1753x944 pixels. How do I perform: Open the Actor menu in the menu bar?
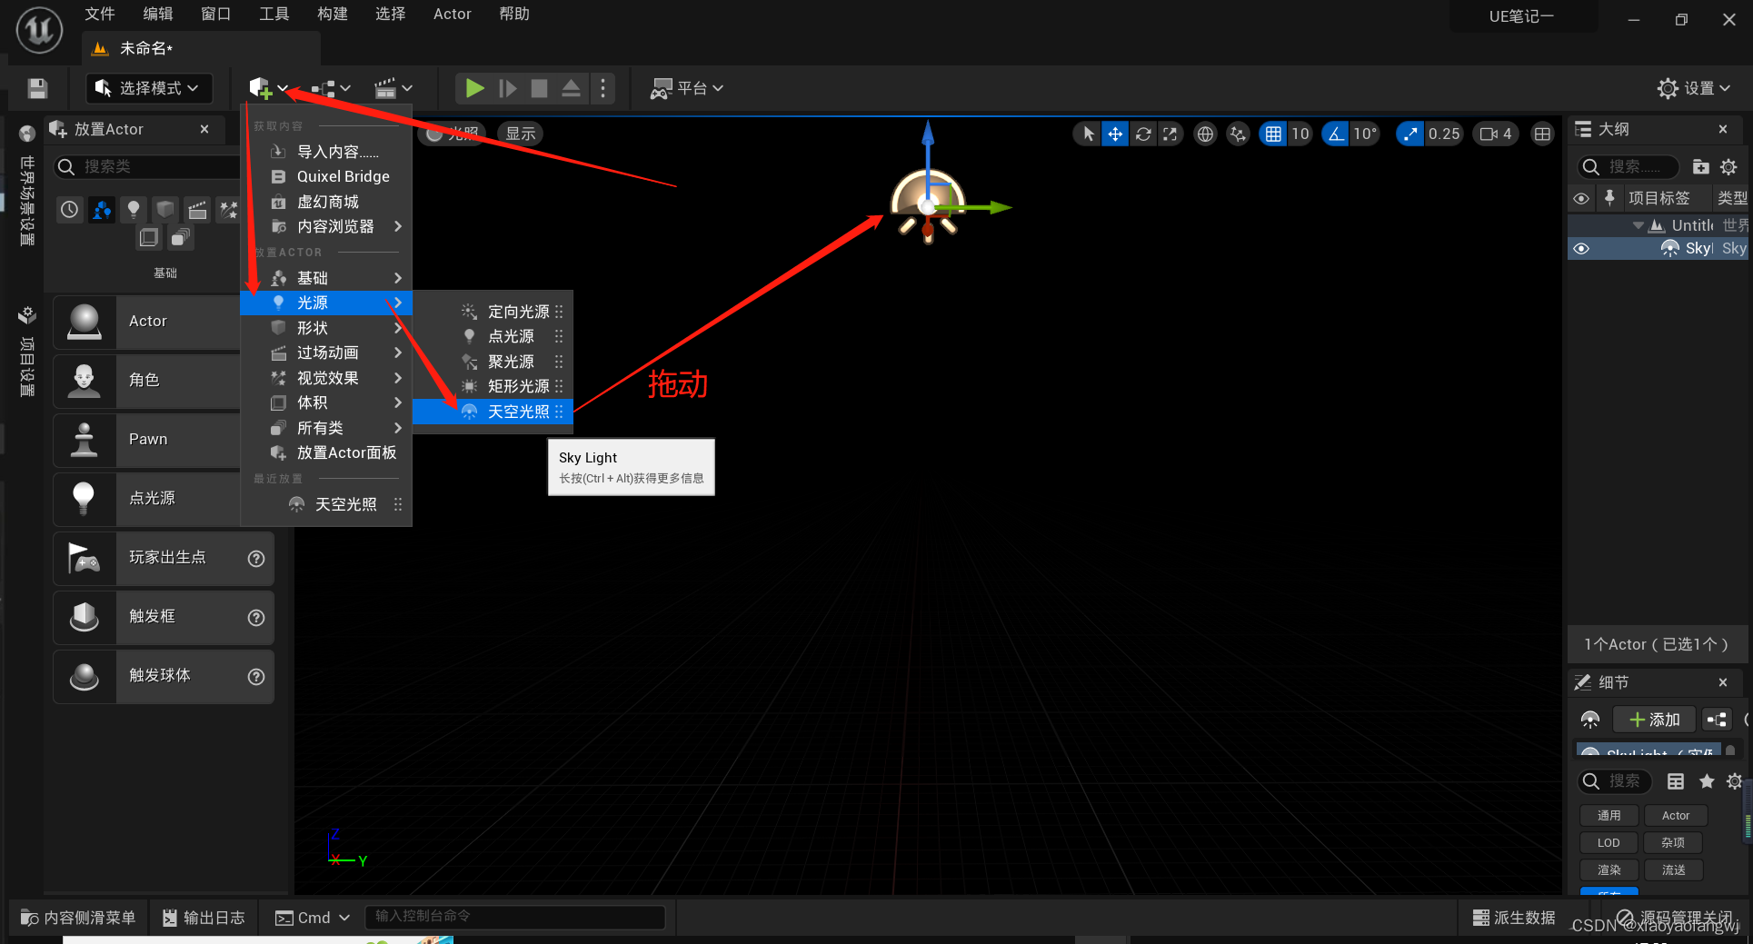[x=453, y=14]
